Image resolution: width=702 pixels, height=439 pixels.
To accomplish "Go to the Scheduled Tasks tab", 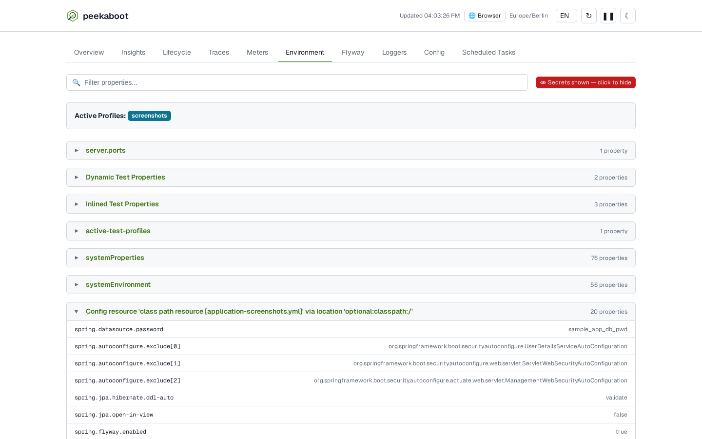I will tap(488, 52).
